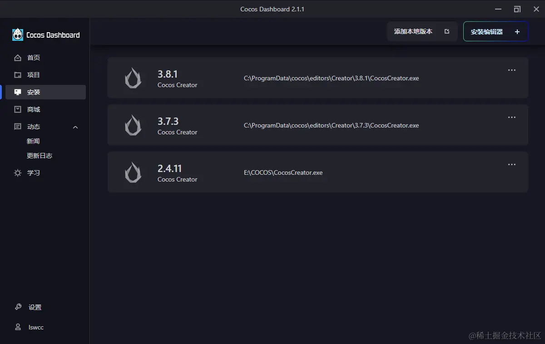Click the Cocos Creator label under 2.4.11
This screenshot has height=344, width=545.
[178, 179]
